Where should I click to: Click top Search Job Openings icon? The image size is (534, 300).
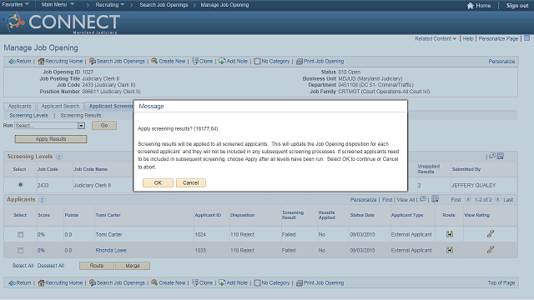tap(93, 61)
